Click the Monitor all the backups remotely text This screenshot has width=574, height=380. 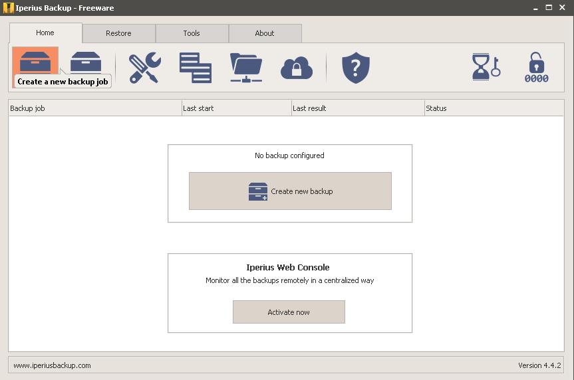tap(289, 280)
